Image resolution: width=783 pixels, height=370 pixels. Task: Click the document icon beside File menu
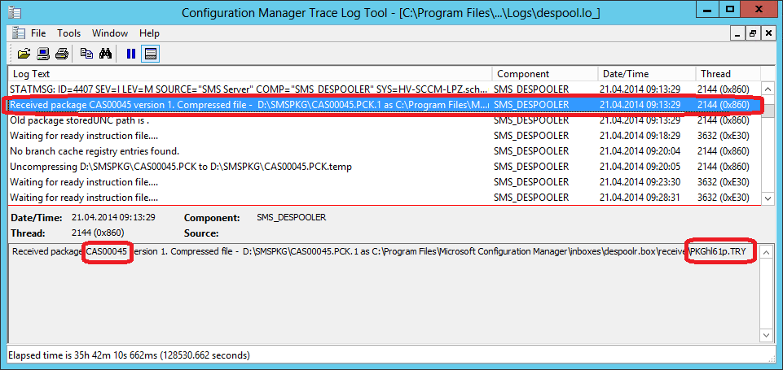pyautogui.click(x=19, y=33)
